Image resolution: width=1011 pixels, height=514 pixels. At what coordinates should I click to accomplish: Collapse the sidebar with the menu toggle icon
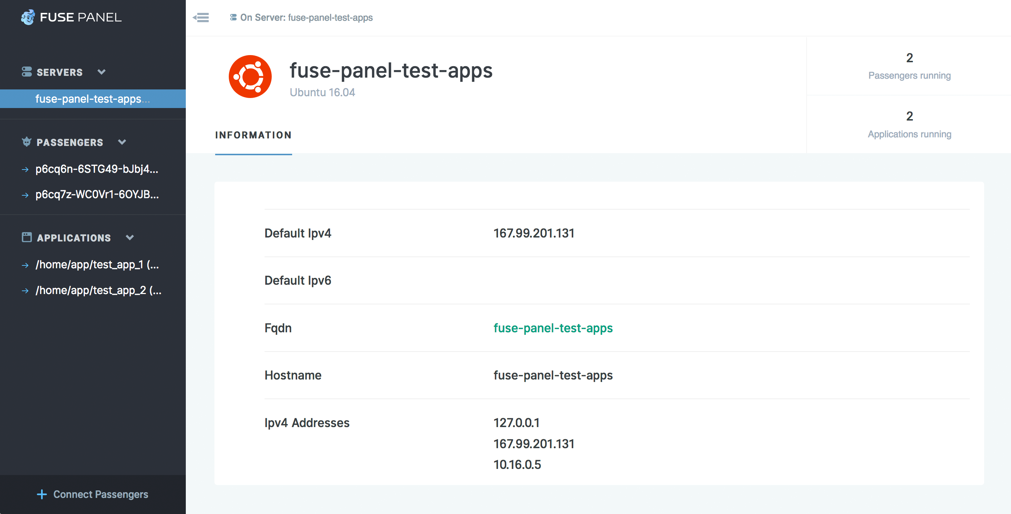[201, 18]
